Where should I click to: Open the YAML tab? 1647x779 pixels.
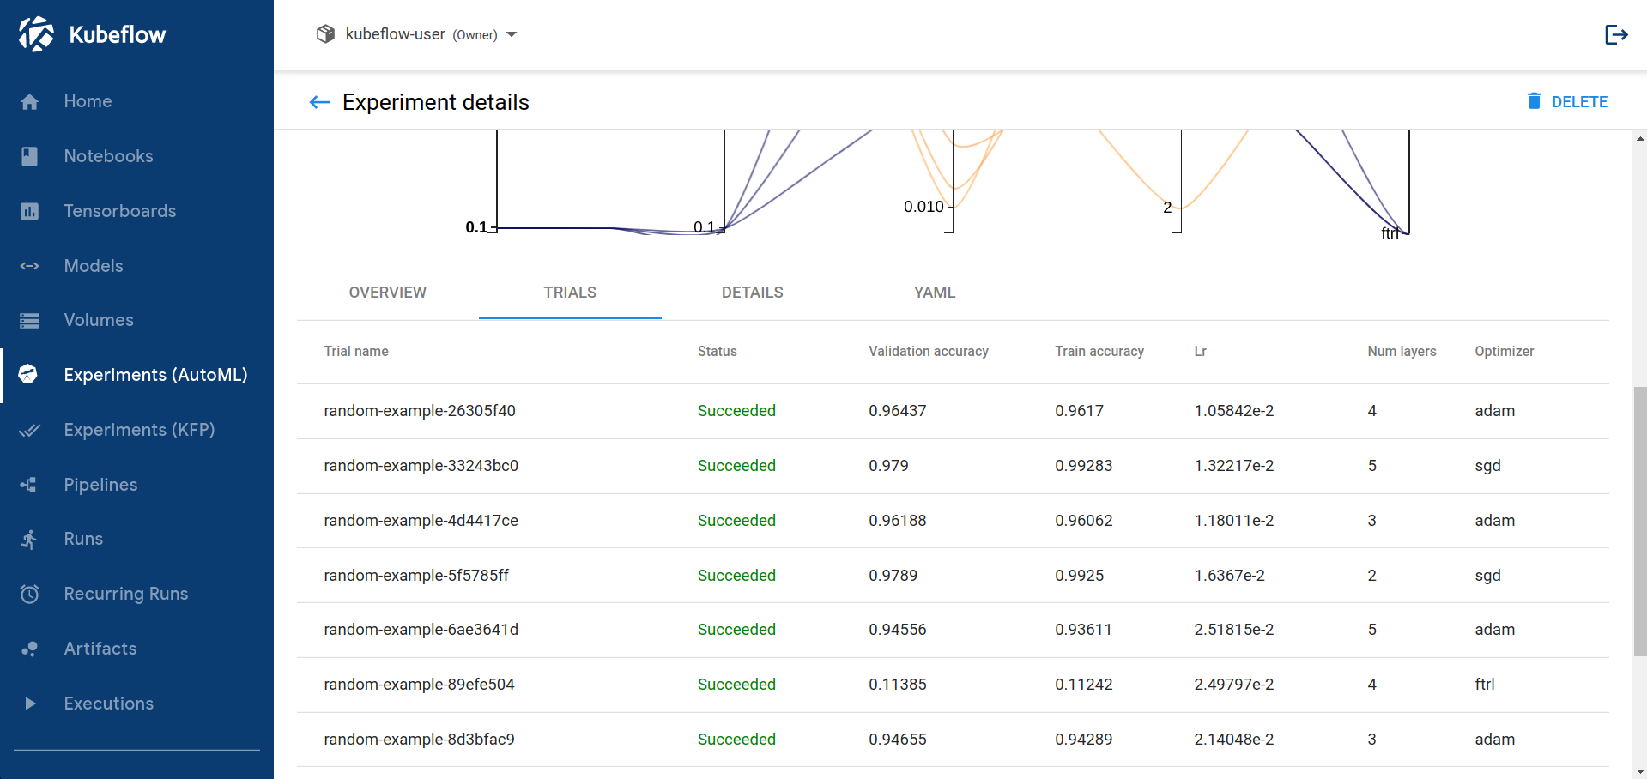pyautogui.click(x=934, y=293)
